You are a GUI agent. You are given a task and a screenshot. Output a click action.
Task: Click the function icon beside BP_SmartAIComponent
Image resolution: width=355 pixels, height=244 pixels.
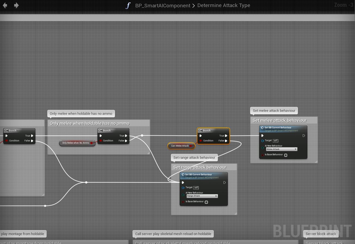pyautogui.click(x=128, y=5)
